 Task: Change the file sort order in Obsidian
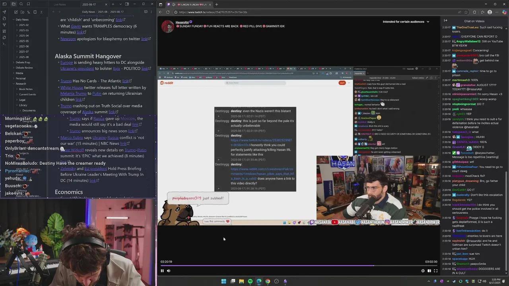pos(28,12)
